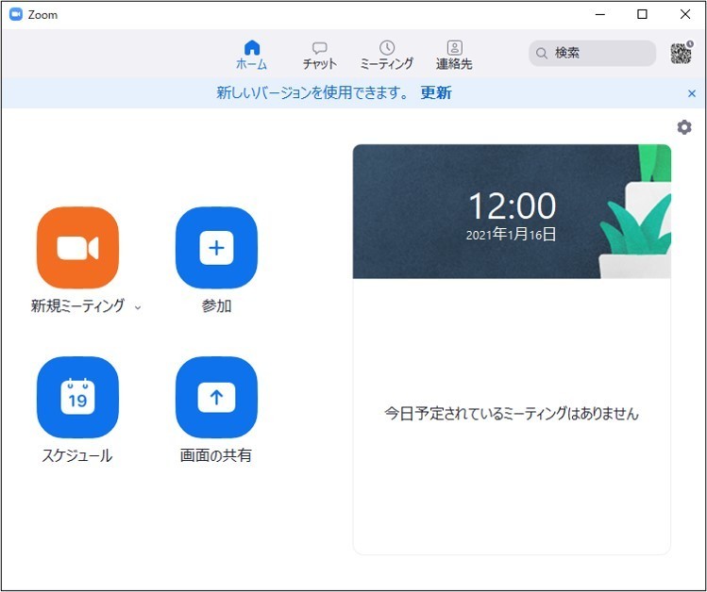Close the Zoom window

point(685,14)
